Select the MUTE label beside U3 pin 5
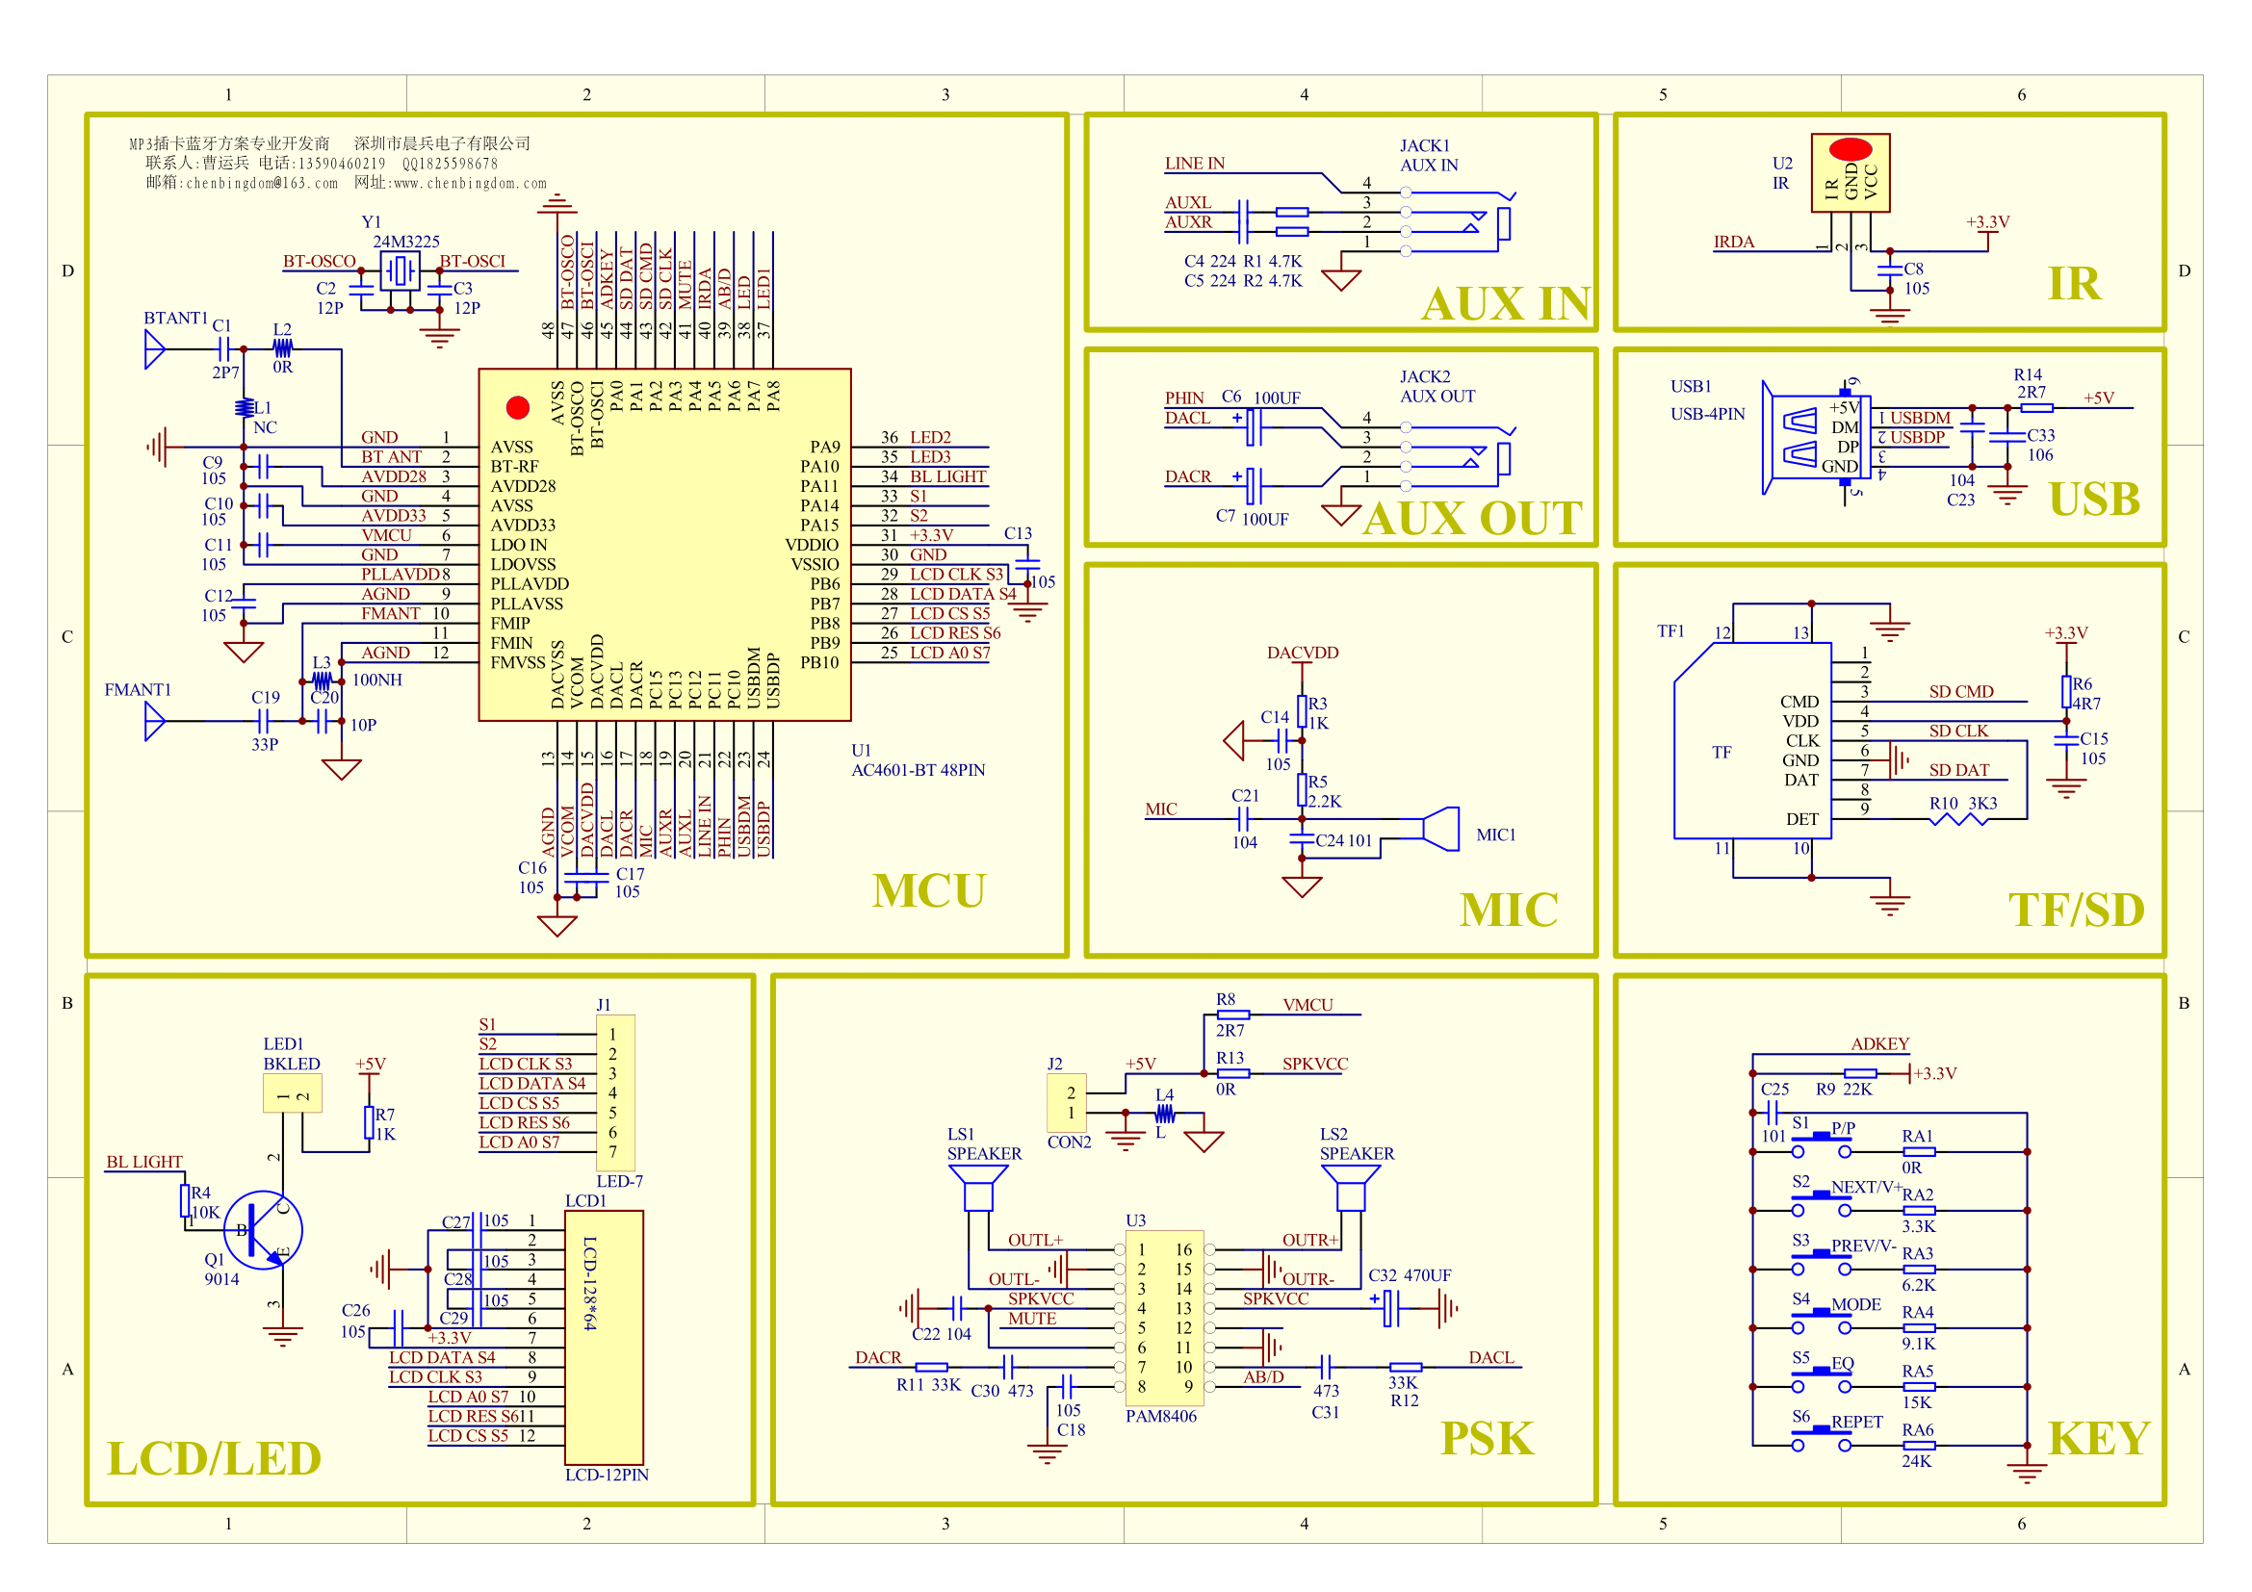 point(1032,1320)
